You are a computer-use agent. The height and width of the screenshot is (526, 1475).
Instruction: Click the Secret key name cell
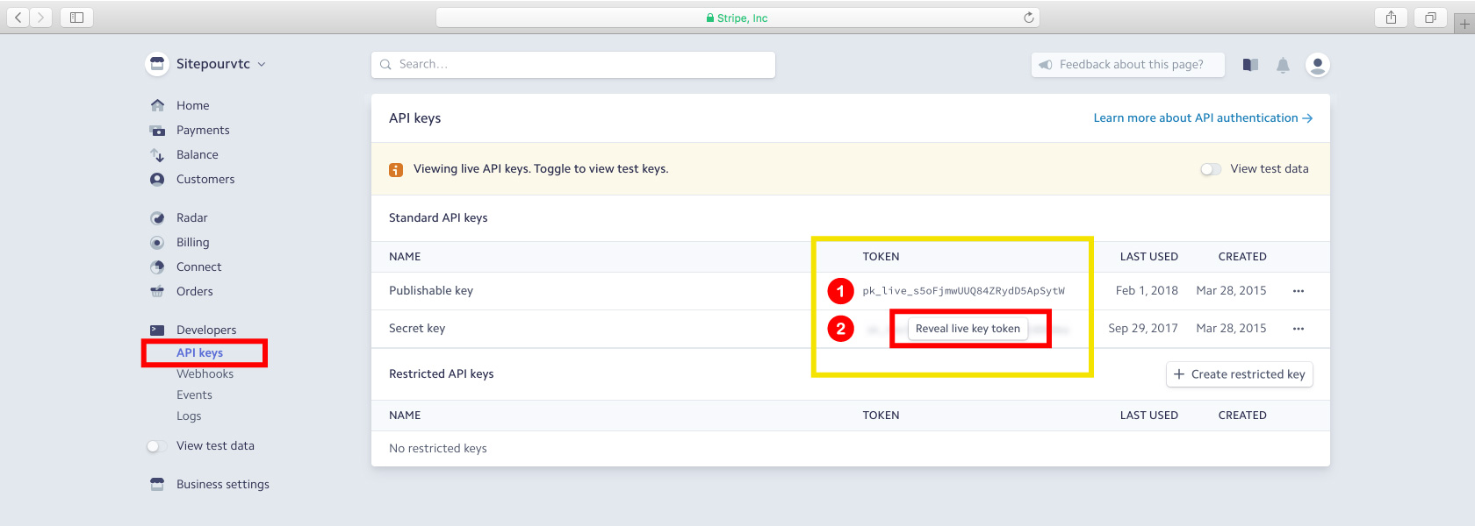tap(417, 329)
